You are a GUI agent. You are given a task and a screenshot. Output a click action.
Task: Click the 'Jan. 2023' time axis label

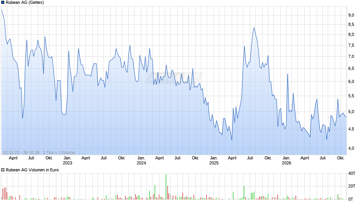pyautogui.click(x=67, y=161)
